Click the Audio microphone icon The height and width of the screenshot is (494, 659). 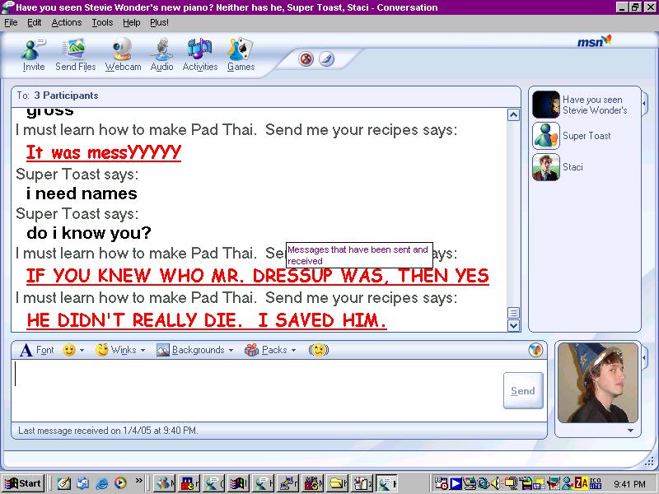(x=161, y=54)
